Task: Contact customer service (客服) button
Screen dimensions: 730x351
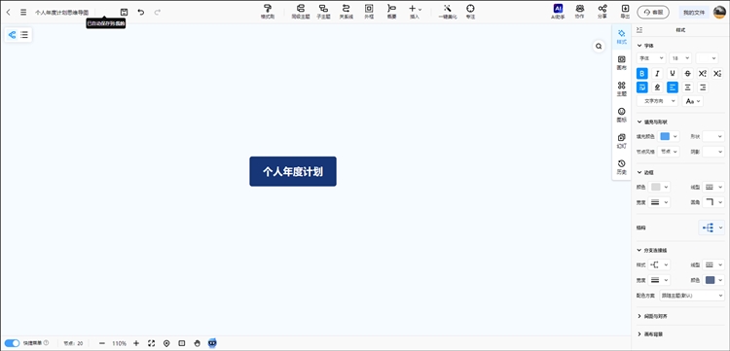Action: tap(653, 13)
